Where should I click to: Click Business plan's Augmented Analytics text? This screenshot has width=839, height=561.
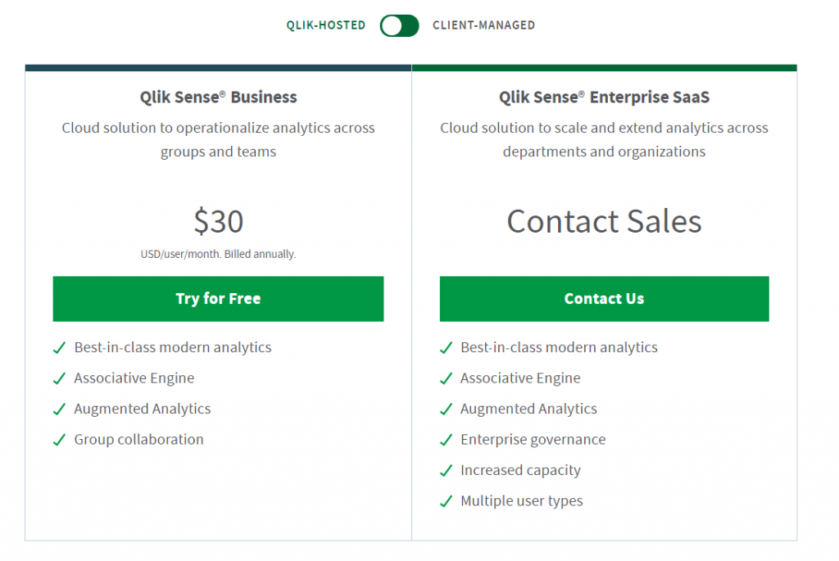click(x=142, y=409)
